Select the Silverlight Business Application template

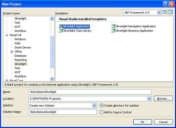click(x=133, y=31)
